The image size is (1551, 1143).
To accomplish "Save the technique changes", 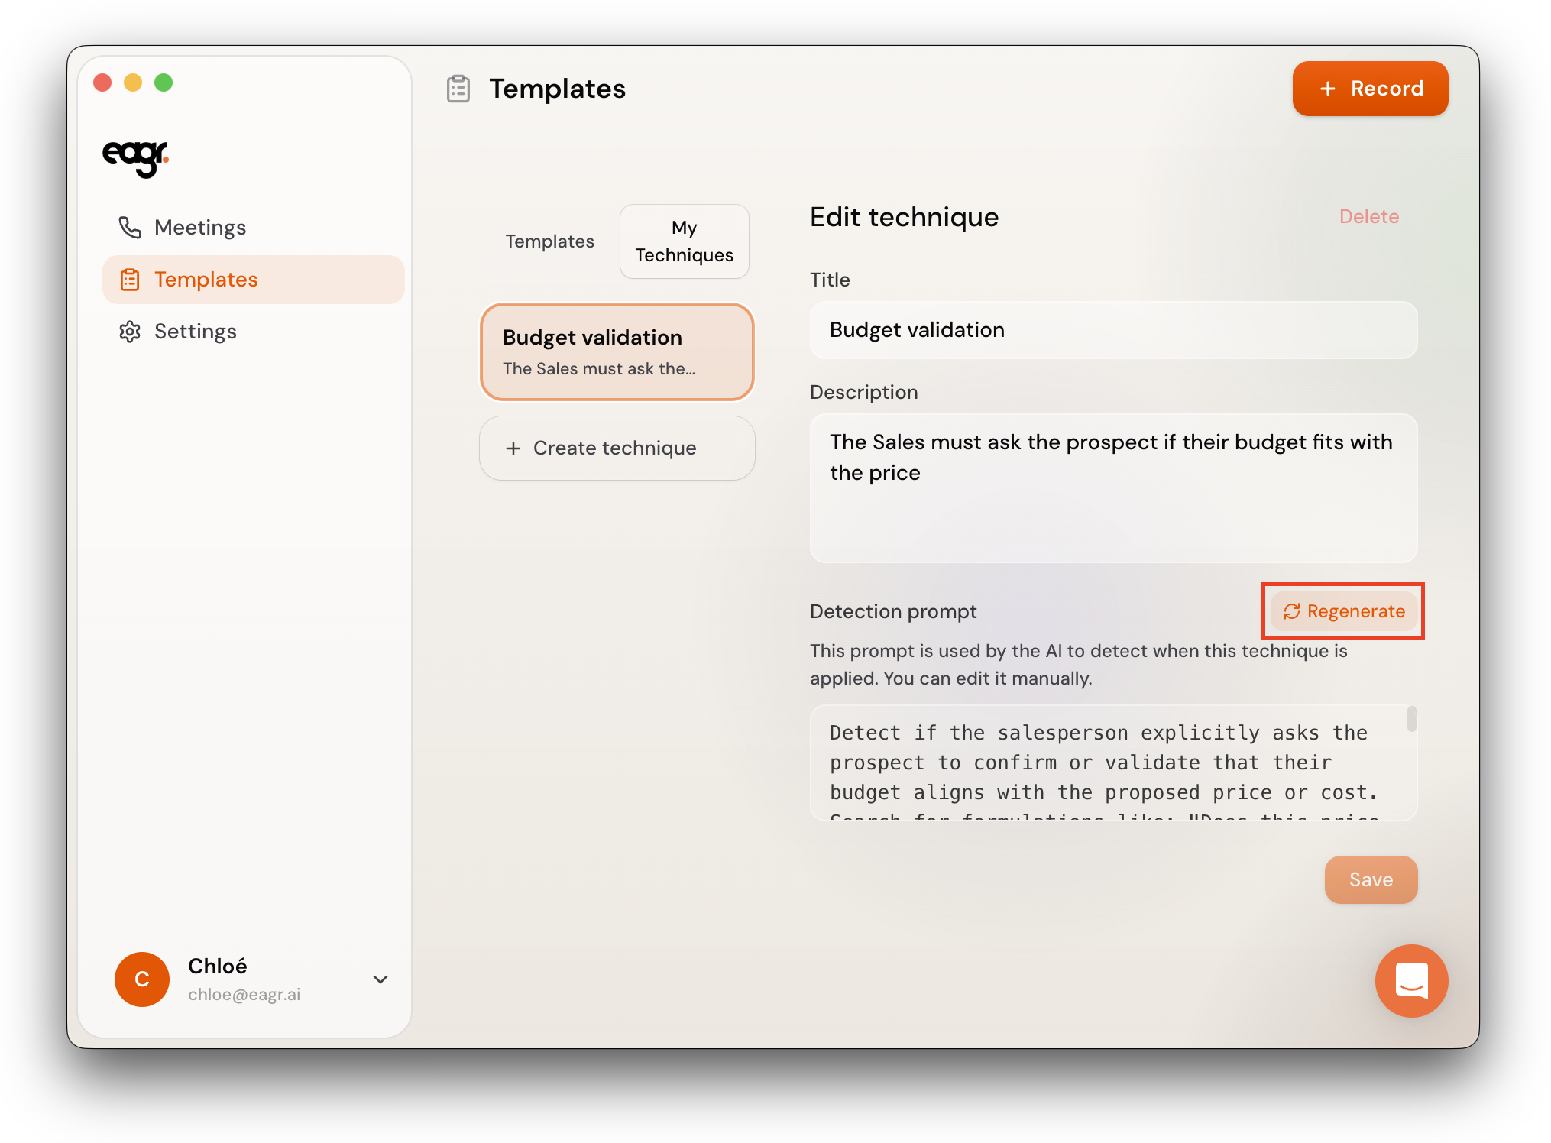I will click(1371, 879).
